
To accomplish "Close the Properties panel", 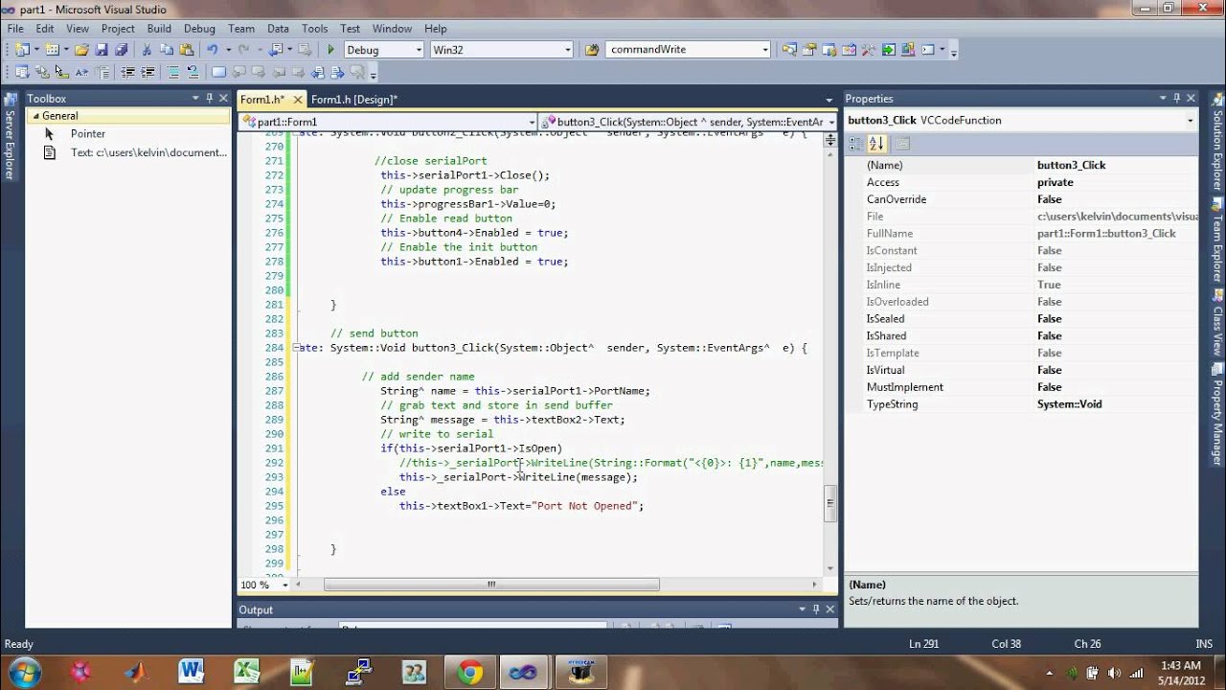I will click(1191, 98).
